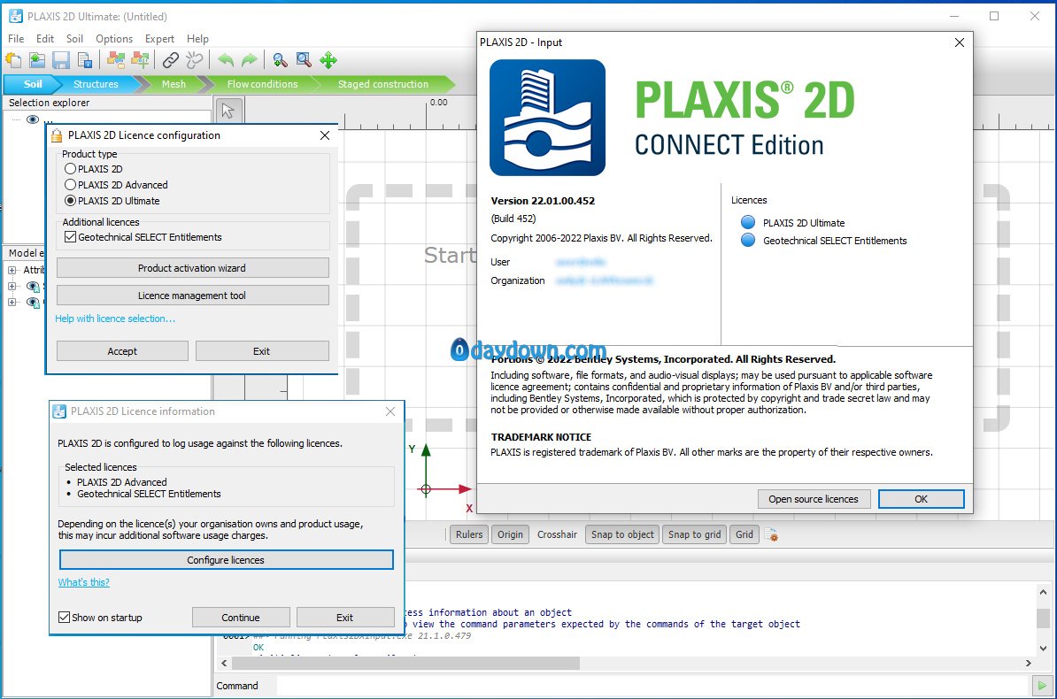
Task: Switch to the Structures mode tab
Action: point(96,84)
